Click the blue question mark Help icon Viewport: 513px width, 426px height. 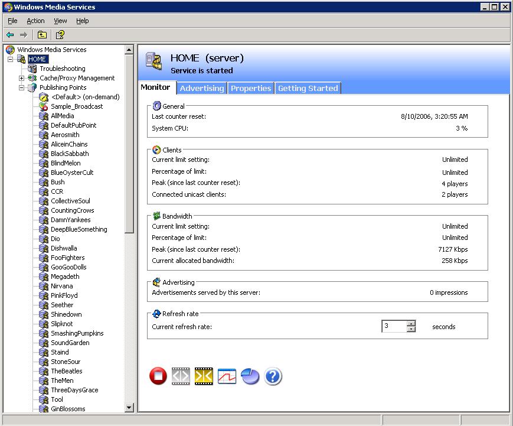pos(273,376)
